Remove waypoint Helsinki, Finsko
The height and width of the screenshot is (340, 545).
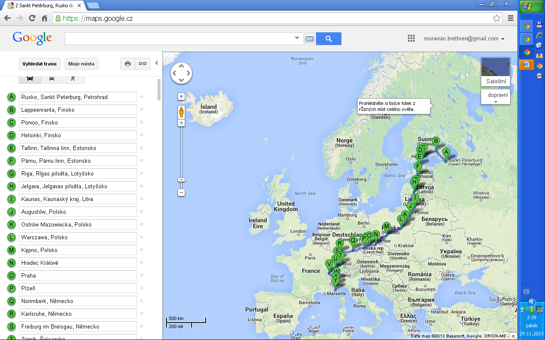(141, 135)
